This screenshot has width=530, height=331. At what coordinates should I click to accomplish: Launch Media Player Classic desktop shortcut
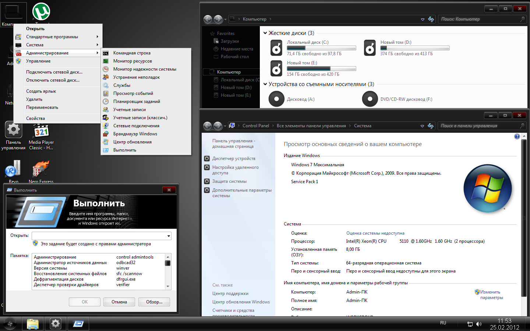pos(41,131)
